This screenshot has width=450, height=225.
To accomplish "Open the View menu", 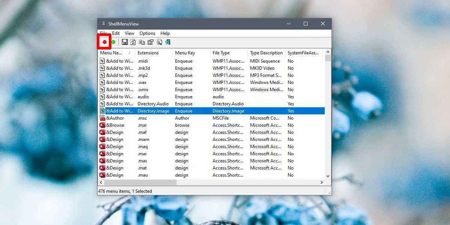I will (x=129, y=33).
